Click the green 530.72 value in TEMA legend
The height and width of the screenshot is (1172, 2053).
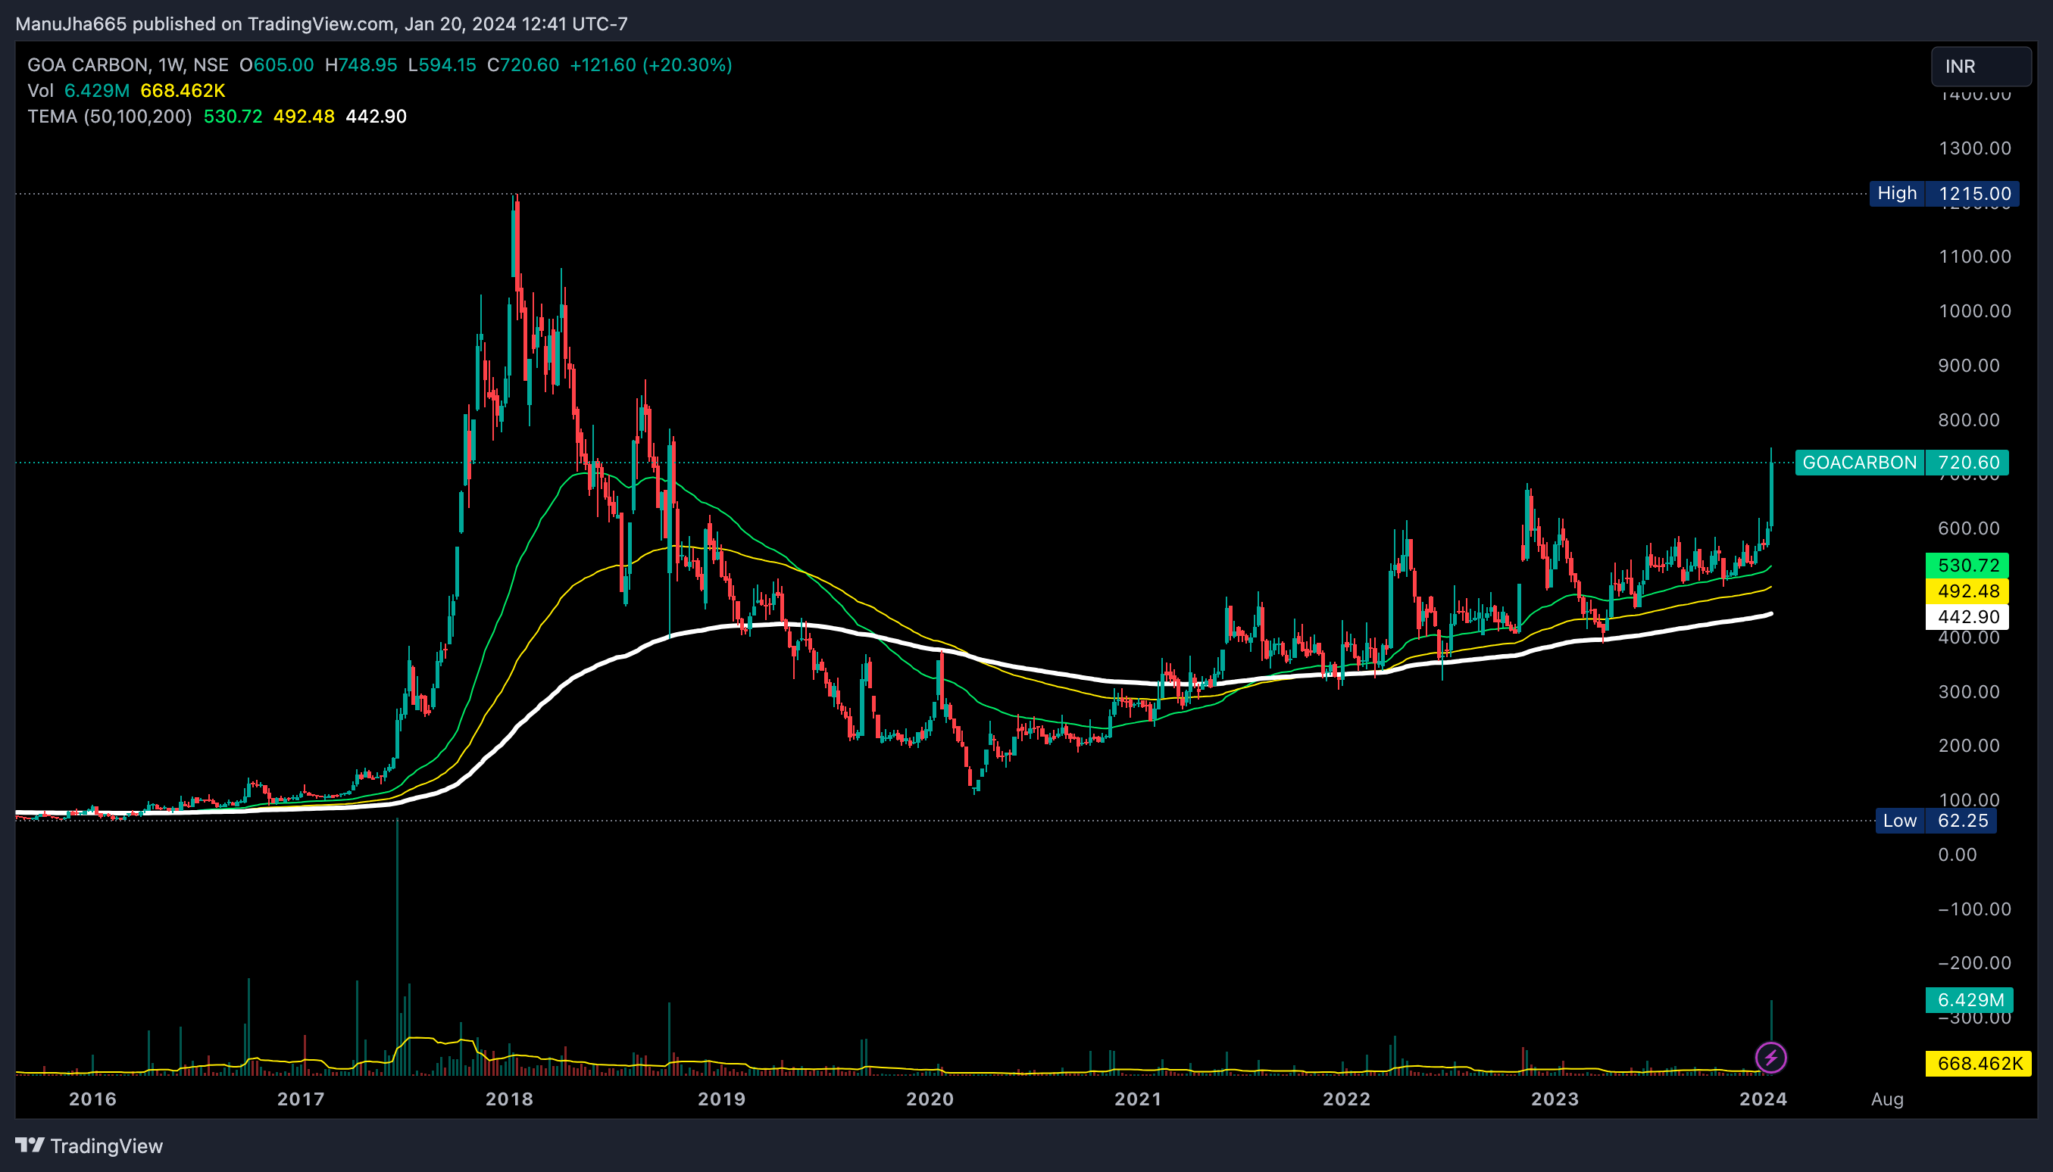coord(233,117)
